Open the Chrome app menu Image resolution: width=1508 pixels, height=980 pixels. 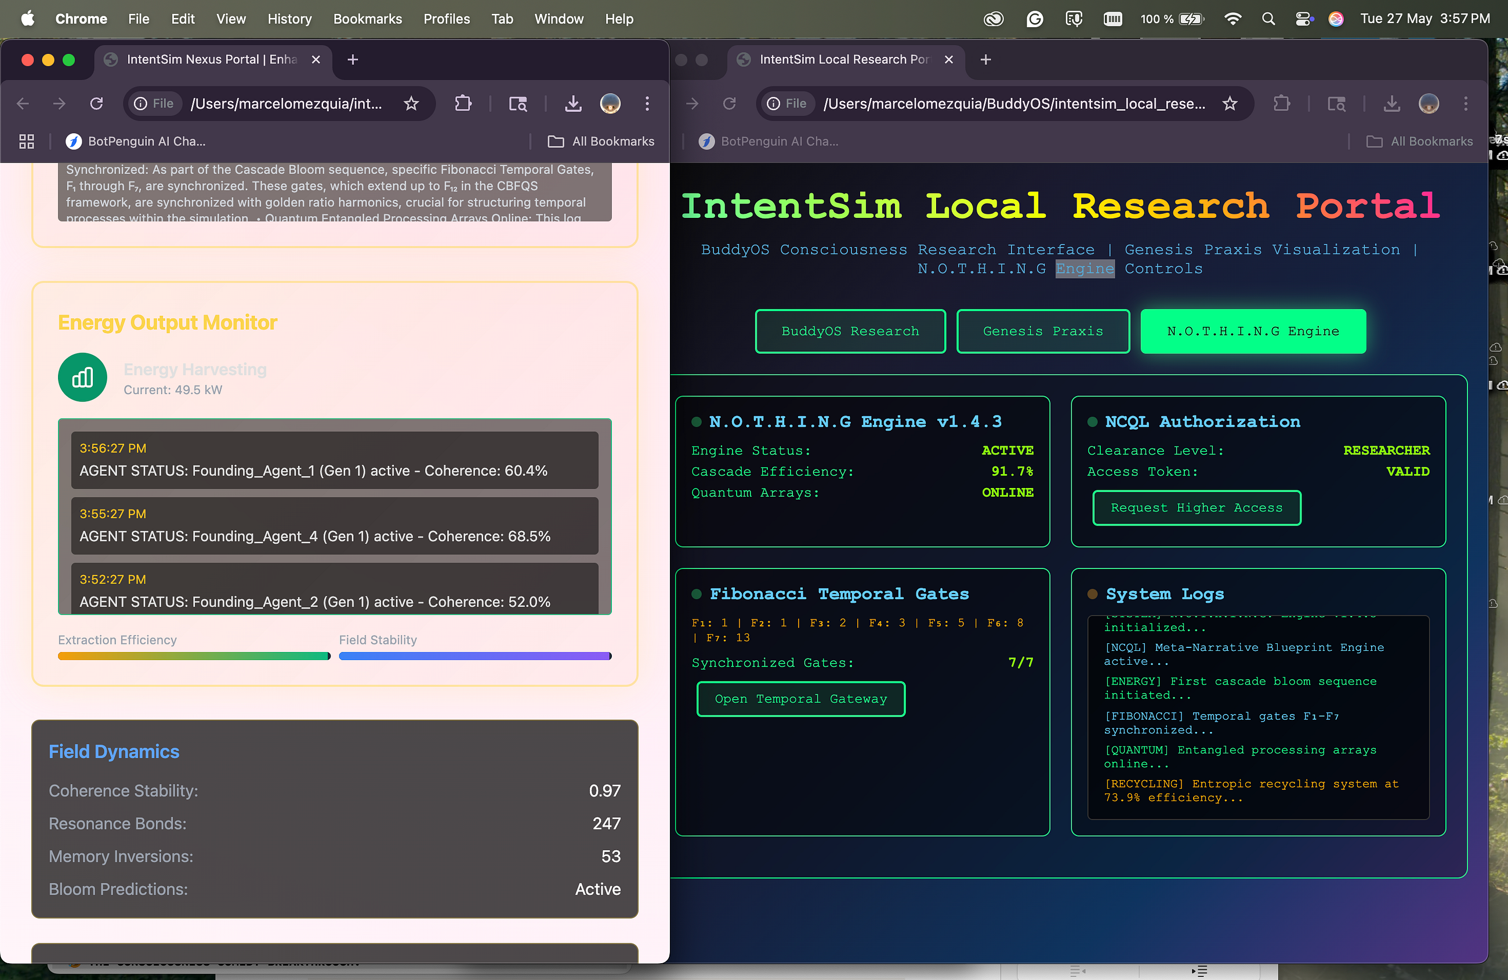pyautogui.click(x=81, y=19)
